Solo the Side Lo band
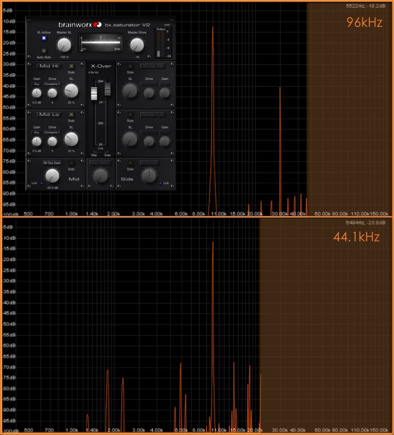The width and height of the screenshot is (394, 435). pos(130,114)
